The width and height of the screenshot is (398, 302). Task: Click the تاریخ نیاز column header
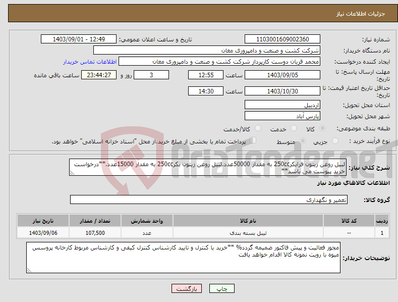click(x=43, y=221)
